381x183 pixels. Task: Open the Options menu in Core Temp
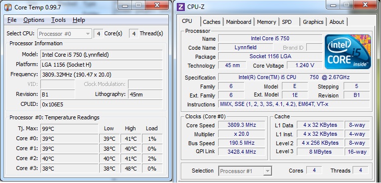[x=34, y=20]
